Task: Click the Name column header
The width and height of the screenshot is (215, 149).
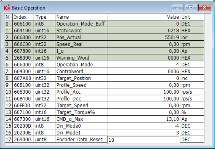Action: (x=81, y=17)
